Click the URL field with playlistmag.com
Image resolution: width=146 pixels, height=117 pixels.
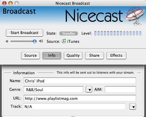click(x=80, y=98)
